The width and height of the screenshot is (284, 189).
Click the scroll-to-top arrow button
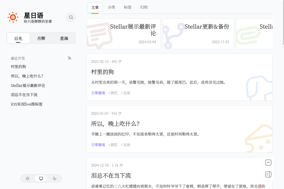pos(268,163)
